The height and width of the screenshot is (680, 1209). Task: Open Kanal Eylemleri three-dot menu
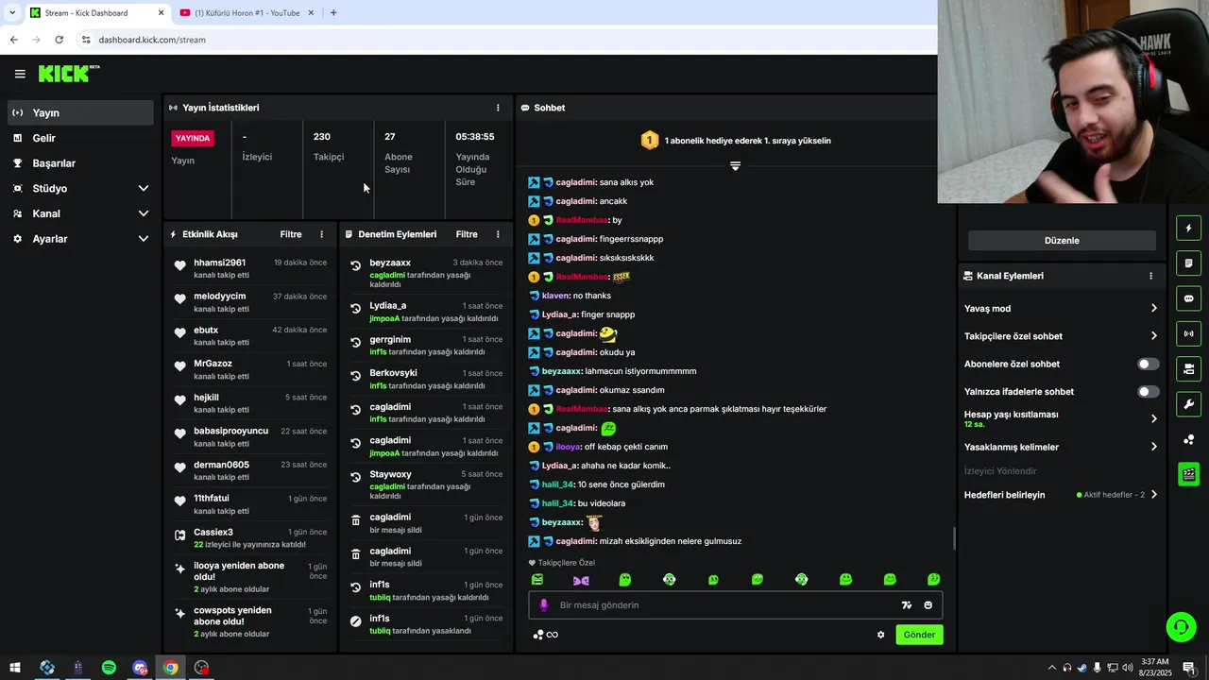(x=1150, y=276)
